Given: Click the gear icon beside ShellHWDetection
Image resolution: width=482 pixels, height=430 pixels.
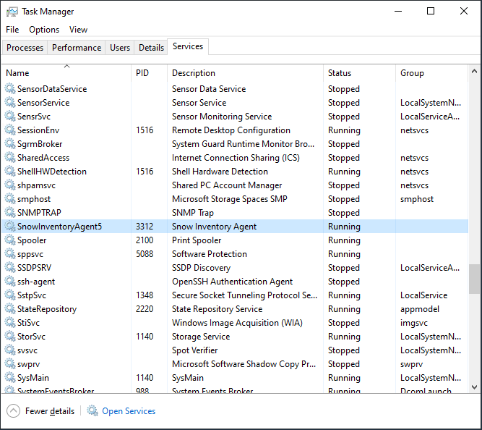Looking at the screenshot, I should [x=10, y=172].
